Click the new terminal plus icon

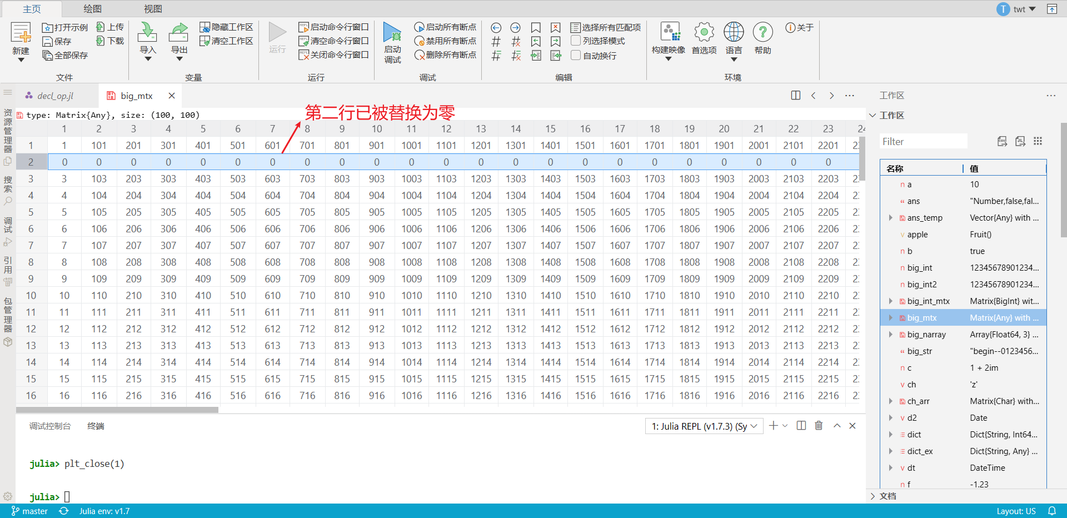[773, 426]
